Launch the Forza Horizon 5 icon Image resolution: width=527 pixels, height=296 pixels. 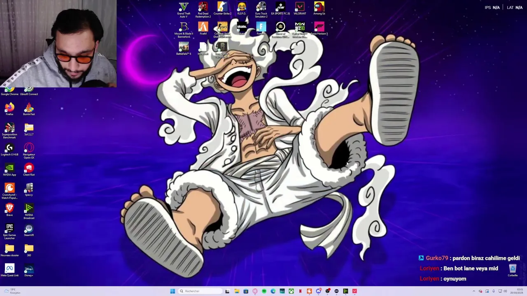[319, 29]
